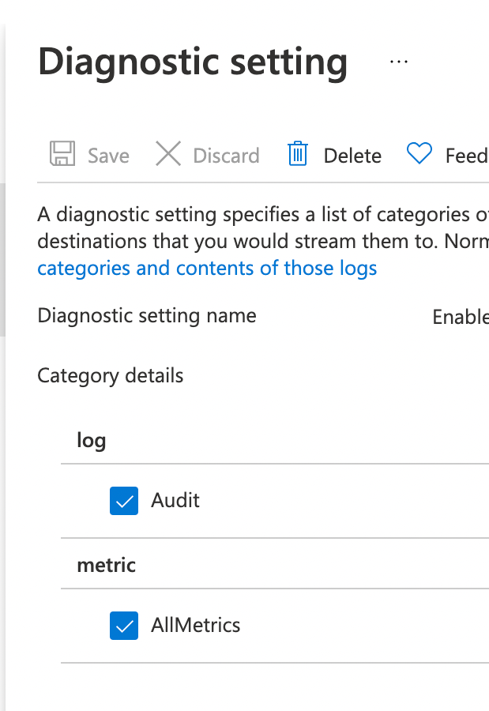Viewport: 489px width, 711px height.
Task: Click the Delete trash can icon
Action: [x=298, y=154]
